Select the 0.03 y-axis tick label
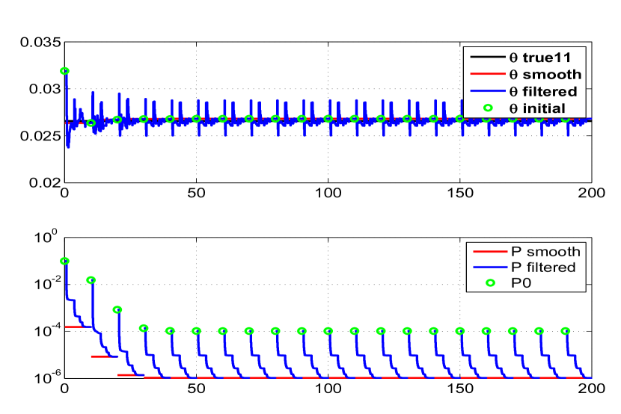 [45, 89]
